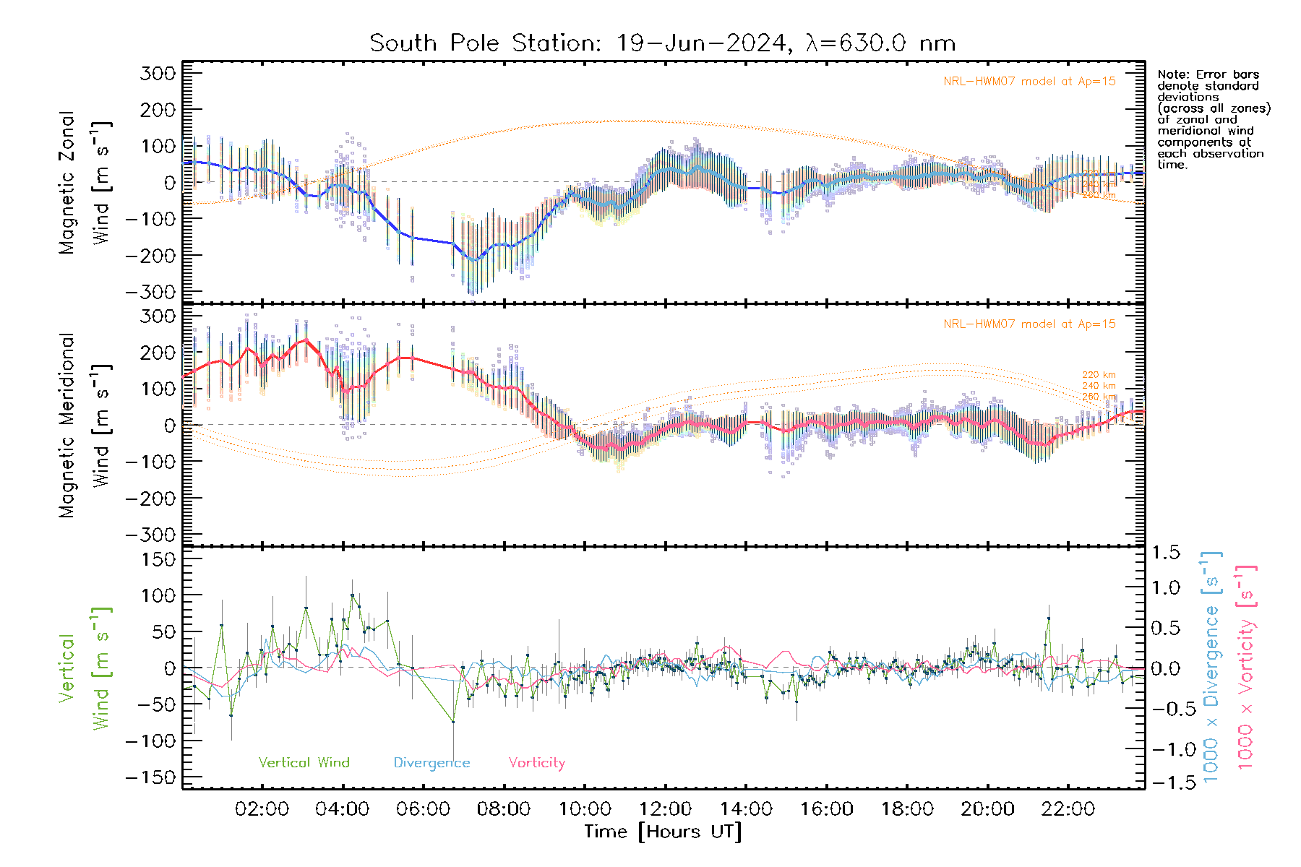Click the 1.5 tick on right axis

[x=1165, y=553]
